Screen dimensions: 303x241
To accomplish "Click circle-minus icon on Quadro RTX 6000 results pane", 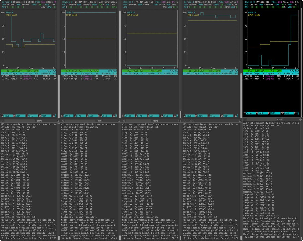I will 58,121.
